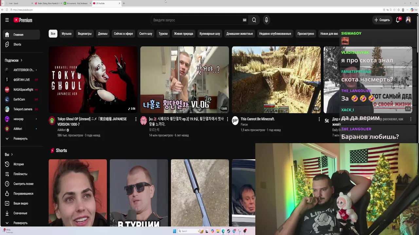The height and width of the screenshot is (235, 419).
Task: Expand the bottom Развернуть under Вы section
Action: pyautogui.click(x=22, y=223)
